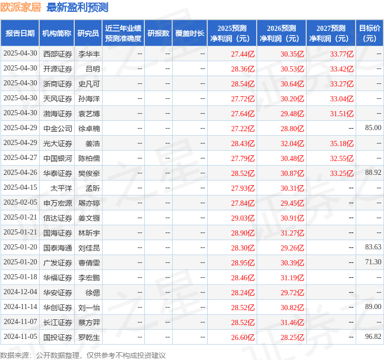Click the 96.82 target price cell

pyautogui.click(x=373, y=337)
